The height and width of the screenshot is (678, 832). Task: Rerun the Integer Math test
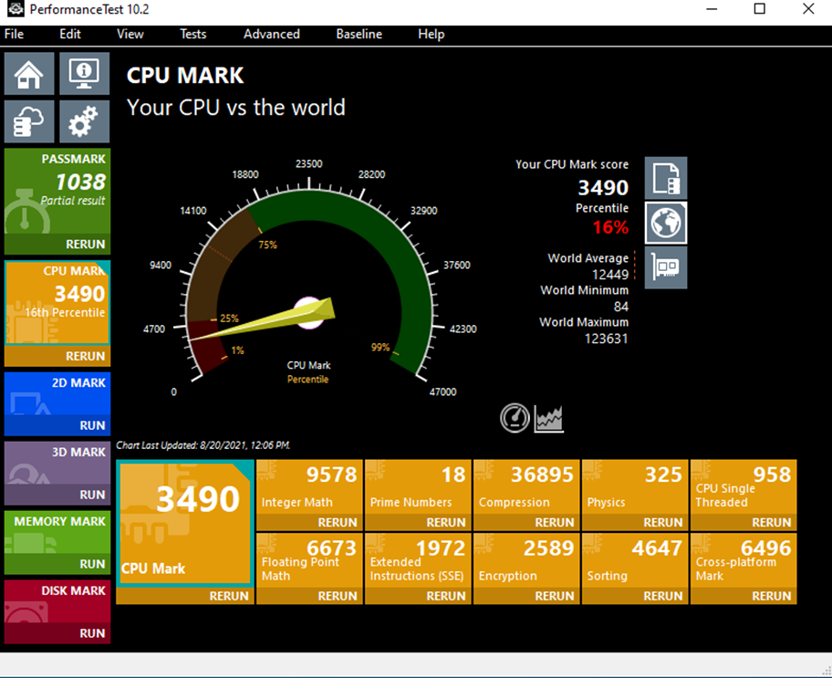pyautogui.click(x=309, y=523)
